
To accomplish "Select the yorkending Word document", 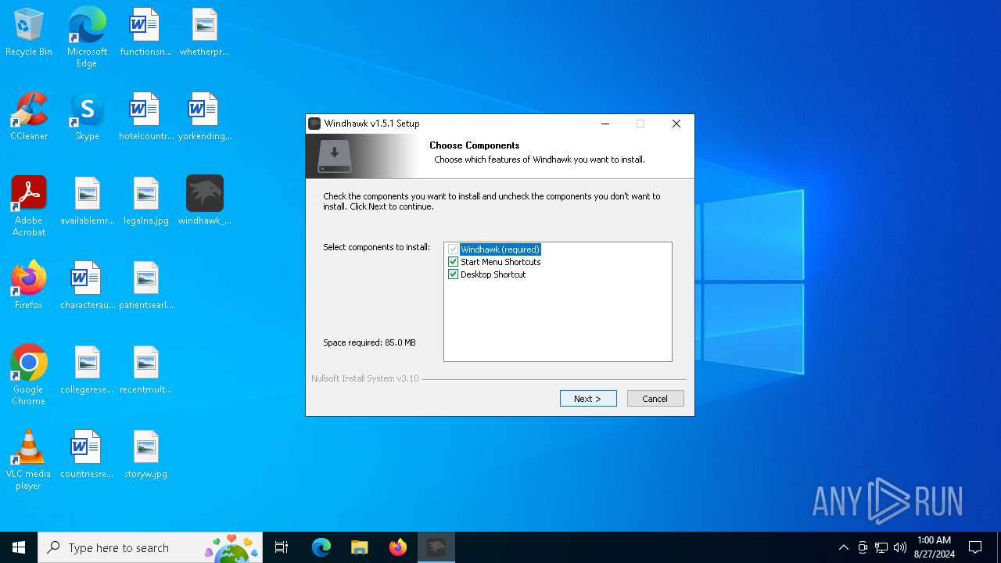I will (204, 117).
